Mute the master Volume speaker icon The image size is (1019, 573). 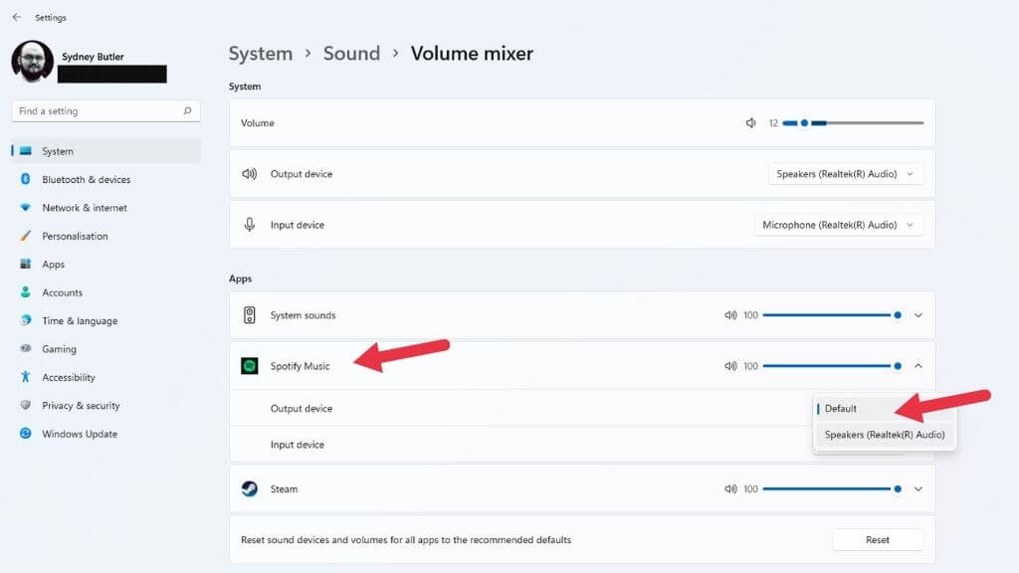pyautogui.click(x=751, y=123)
